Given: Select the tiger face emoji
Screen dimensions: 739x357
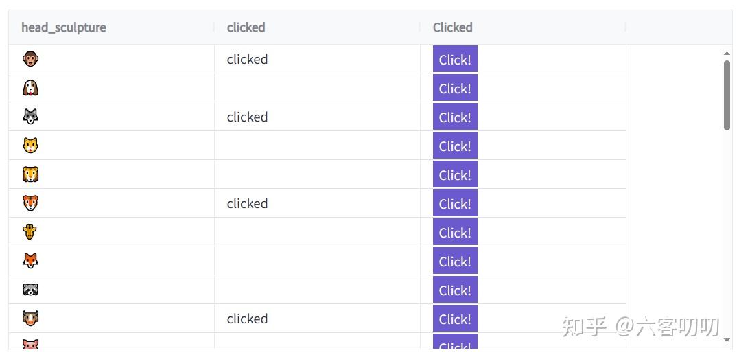Looking at the screenshot, I should 30,203.
